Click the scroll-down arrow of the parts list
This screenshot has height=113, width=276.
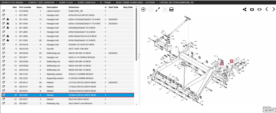[x=136, y=104]
